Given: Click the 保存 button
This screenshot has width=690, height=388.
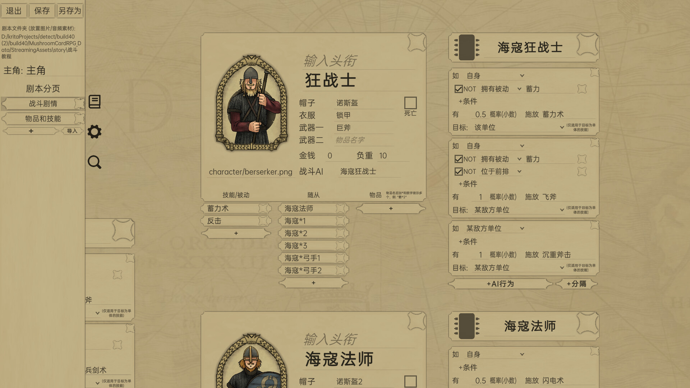Looking at the screenshot, I should tap(42, 11).
